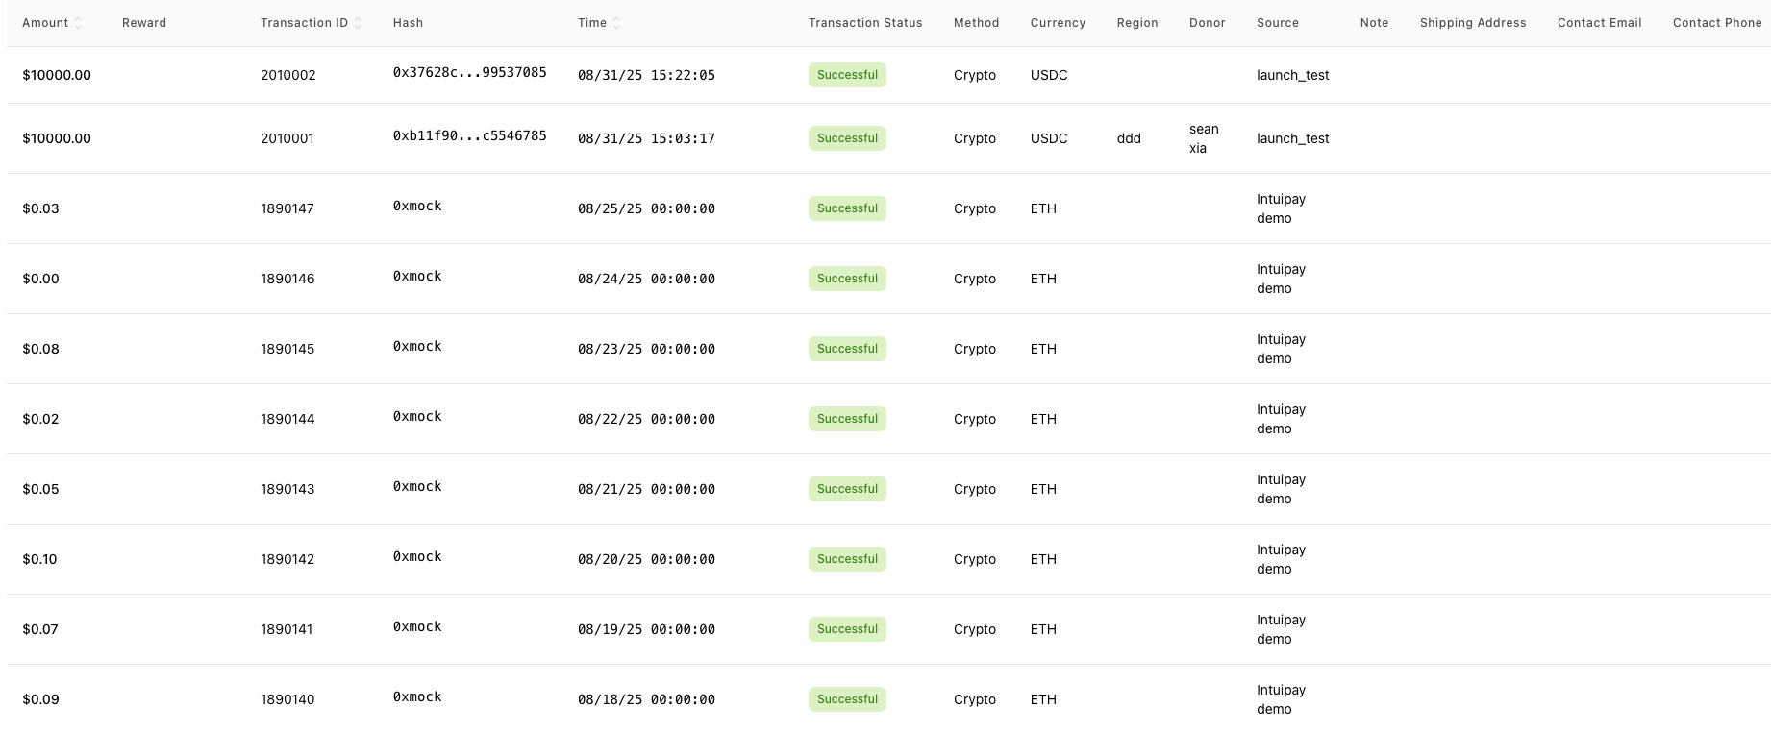1771x733 pixels.
Task: Click the Transaction ID sort arrows
Action: (358, 23)
